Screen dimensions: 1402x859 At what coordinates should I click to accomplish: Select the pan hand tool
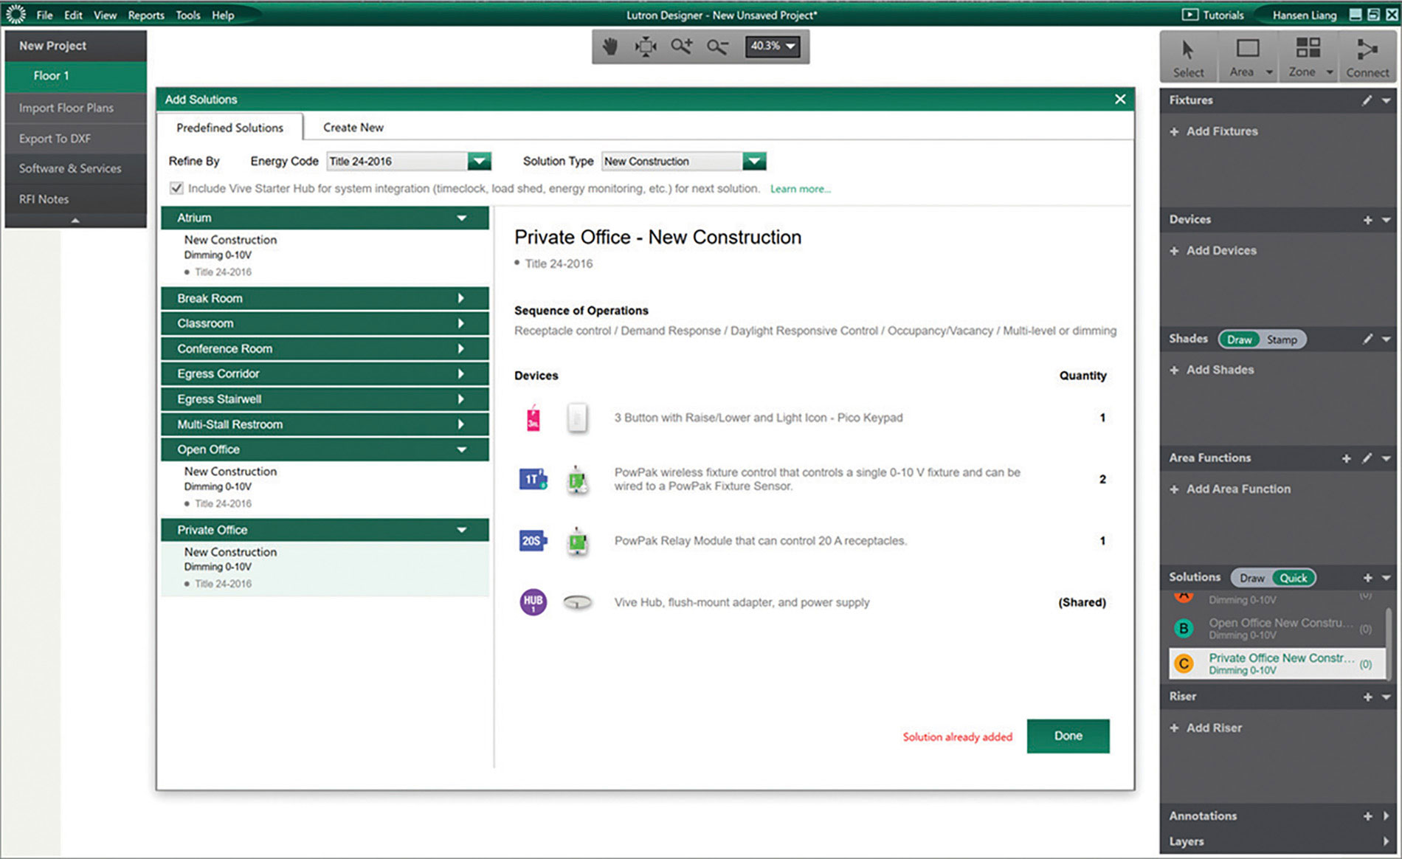(x=610, y=46)
